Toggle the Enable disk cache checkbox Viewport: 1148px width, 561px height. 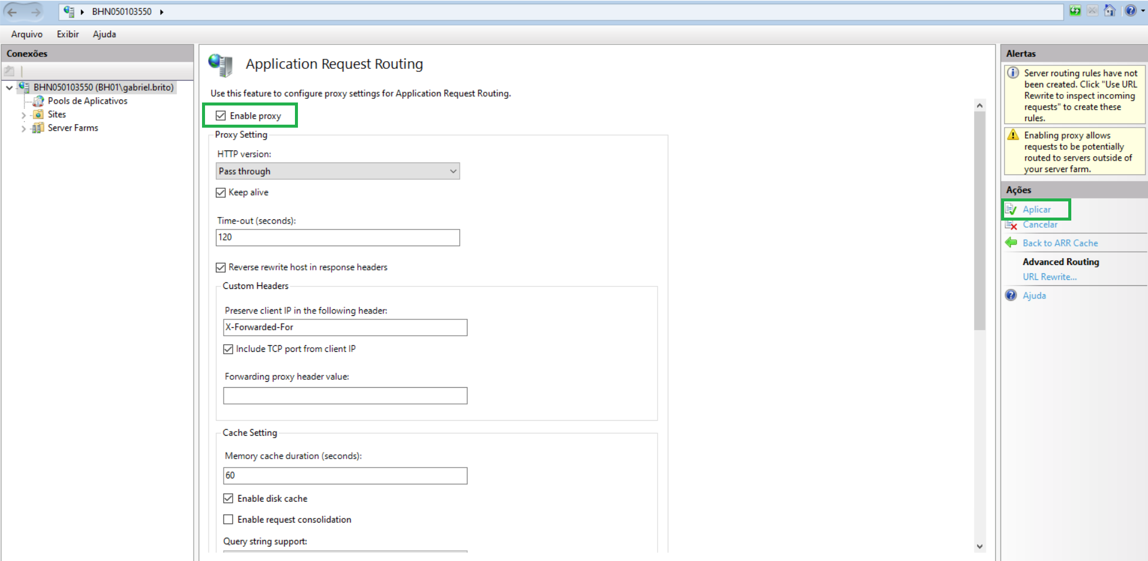(228, 498)
